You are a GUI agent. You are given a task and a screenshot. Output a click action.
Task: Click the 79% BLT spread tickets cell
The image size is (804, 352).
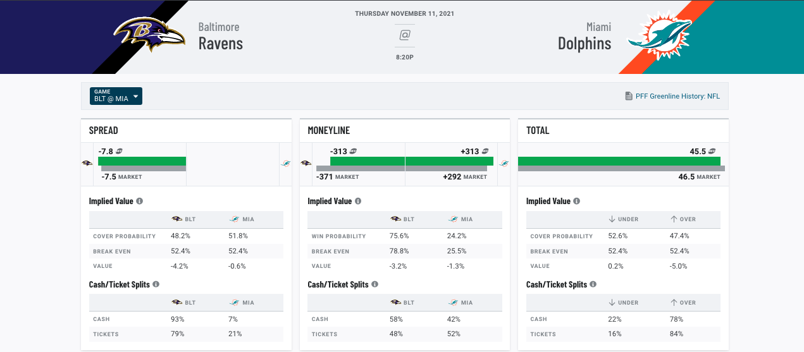tap(178, 334)
